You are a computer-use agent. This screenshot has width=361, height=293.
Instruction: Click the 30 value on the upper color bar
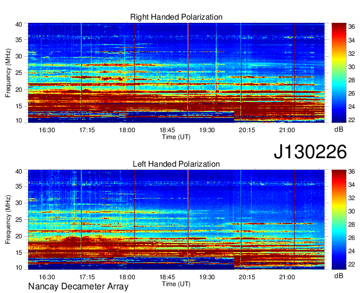(351, 67)
